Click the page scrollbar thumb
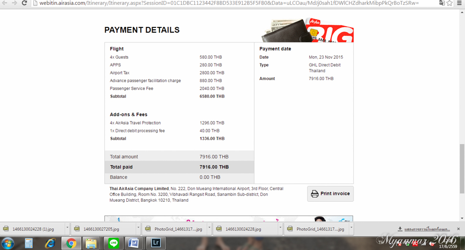The width and height of the screenshot is (465, 250). click(462, 168)
